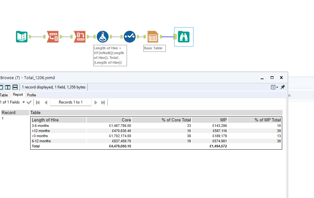
Task: Switch to split vertical view layout
Action: click(8, 87)
